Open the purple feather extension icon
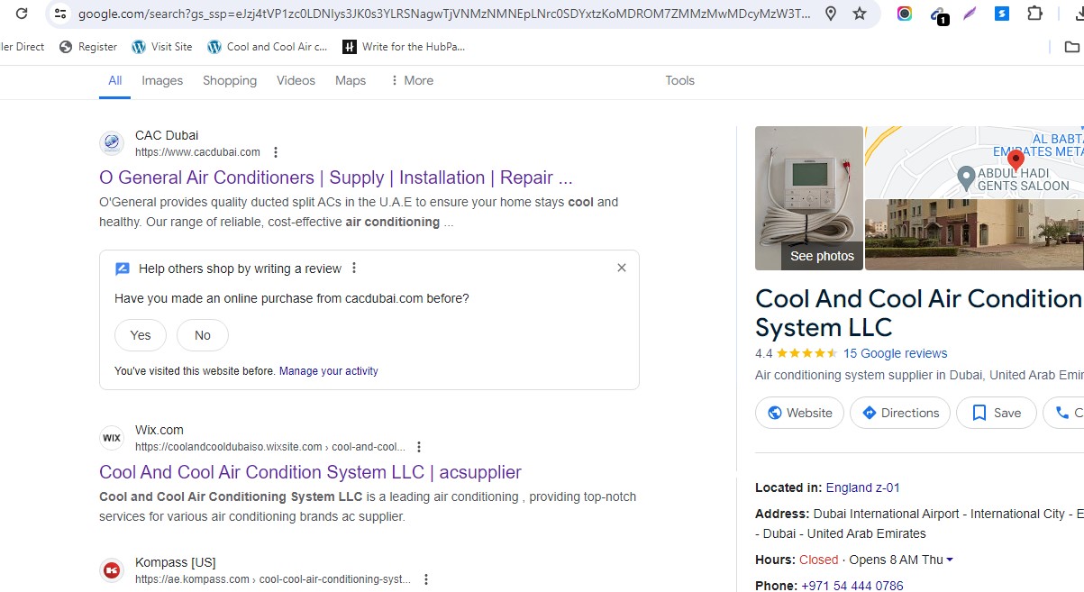This screenshot has width=1084, height=592. 970,14
